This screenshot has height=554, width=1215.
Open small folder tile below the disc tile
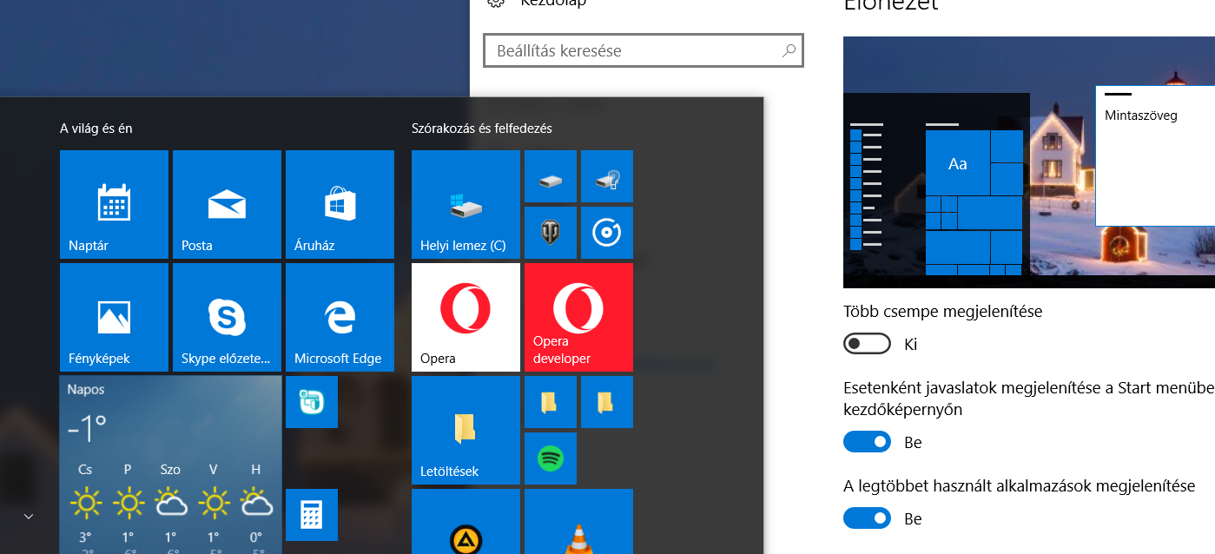coord(607,402)
